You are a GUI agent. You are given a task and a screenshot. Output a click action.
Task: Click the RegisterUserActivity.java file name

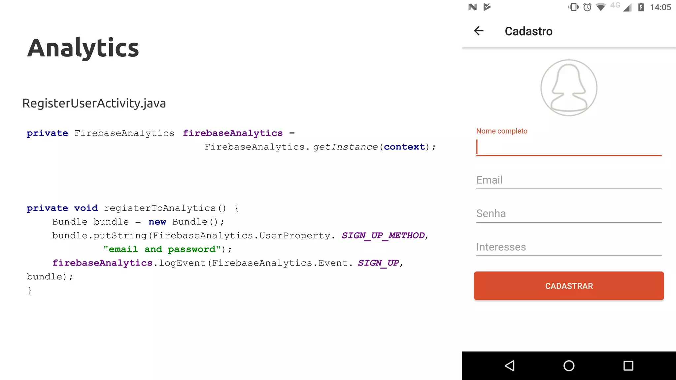(x=94, y=103)
